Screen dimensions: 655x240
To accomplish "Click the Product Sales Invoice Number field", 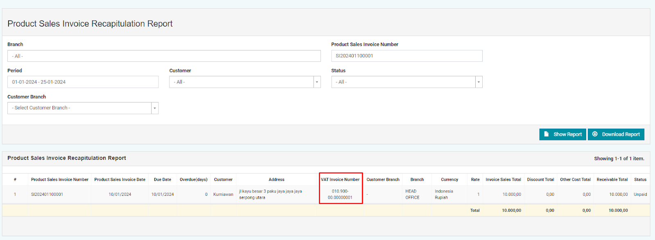I will coord(407,56).
